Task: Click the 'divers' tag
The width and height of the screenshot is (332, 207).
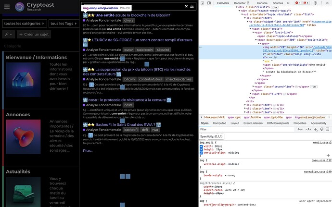Action: (x=129, y=21)
